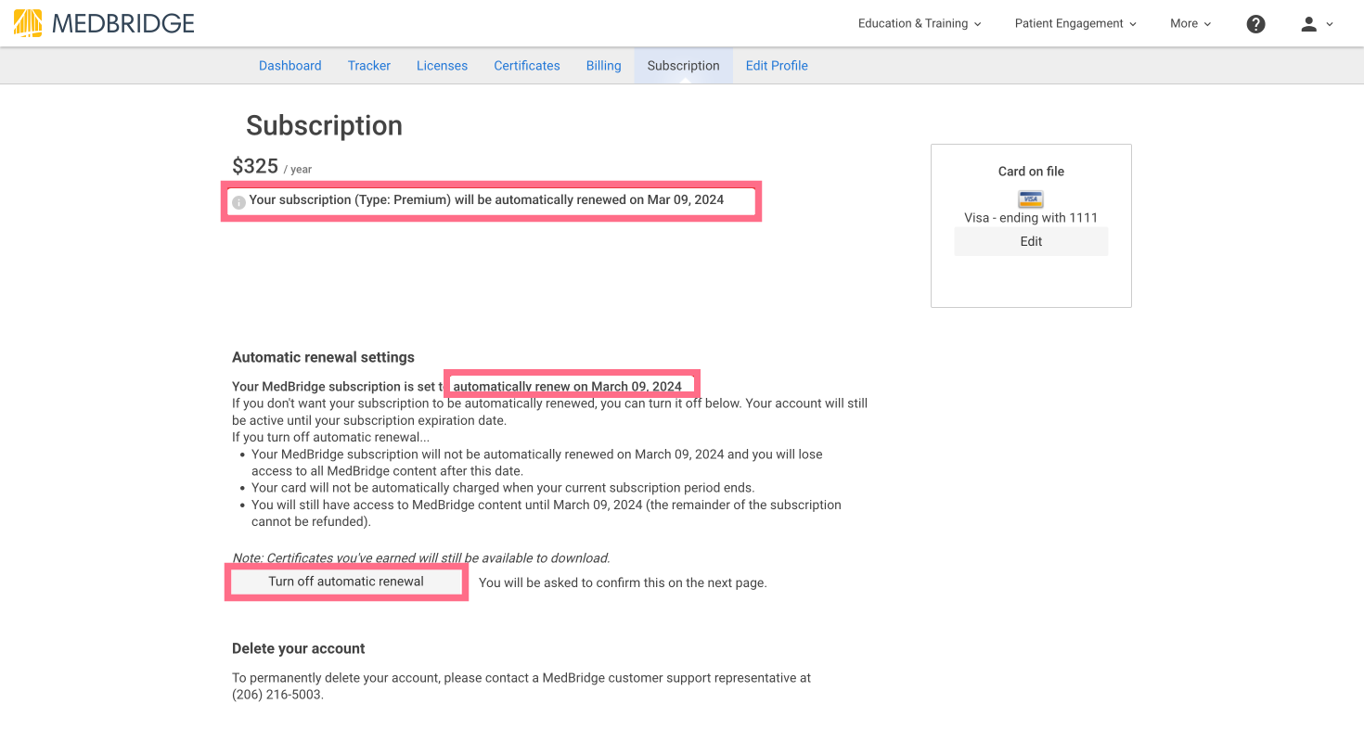Image resolution: width=1364 pixels, height=755 pixels.
Task: Open the user account profile icon
Action: pyautogui.click(x=1308, y=24)
